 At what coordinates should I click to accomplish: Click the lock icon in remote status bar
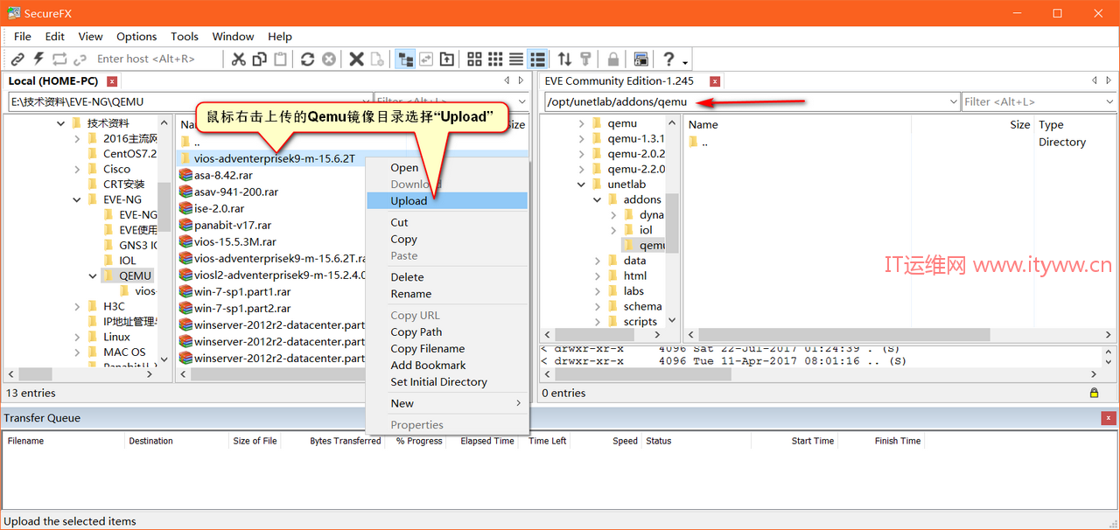[x=1094, y=394]
